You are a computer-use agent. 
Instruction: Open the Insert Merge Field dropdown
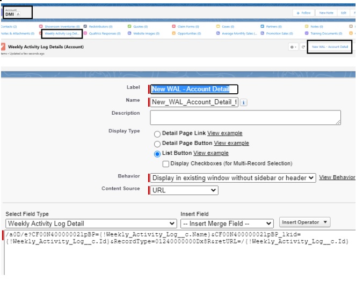227,224
